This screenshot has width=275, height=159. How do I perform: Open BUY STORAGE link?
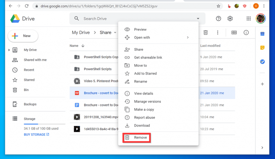(x=36, y=135)
